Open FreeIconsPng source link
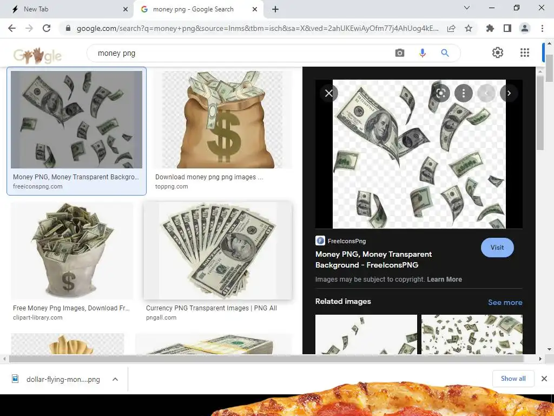 point(341,241)
